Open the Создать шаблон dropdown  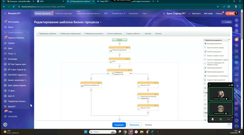[133, 34]
